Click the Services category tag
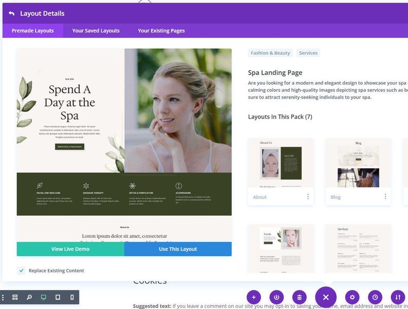This screenshot has height=309, width=408. pos(308,53)
